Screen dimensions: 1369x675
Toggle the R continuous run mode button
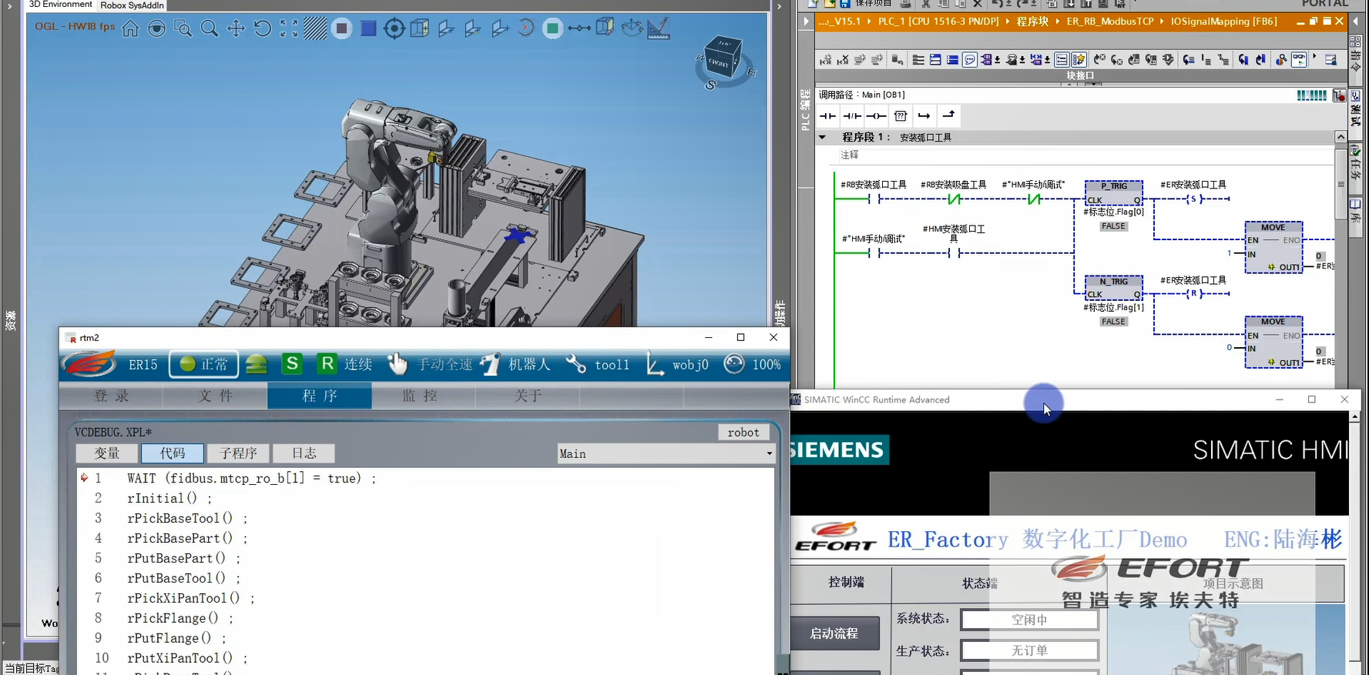[x=327, y=364]
